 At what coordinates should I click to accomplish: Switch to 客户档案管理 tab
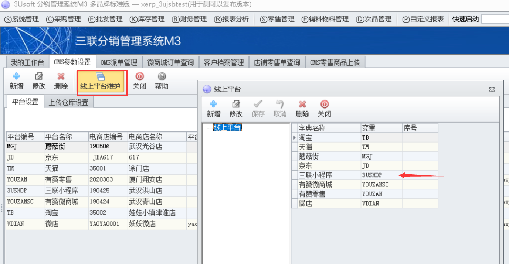coord(224,62)
